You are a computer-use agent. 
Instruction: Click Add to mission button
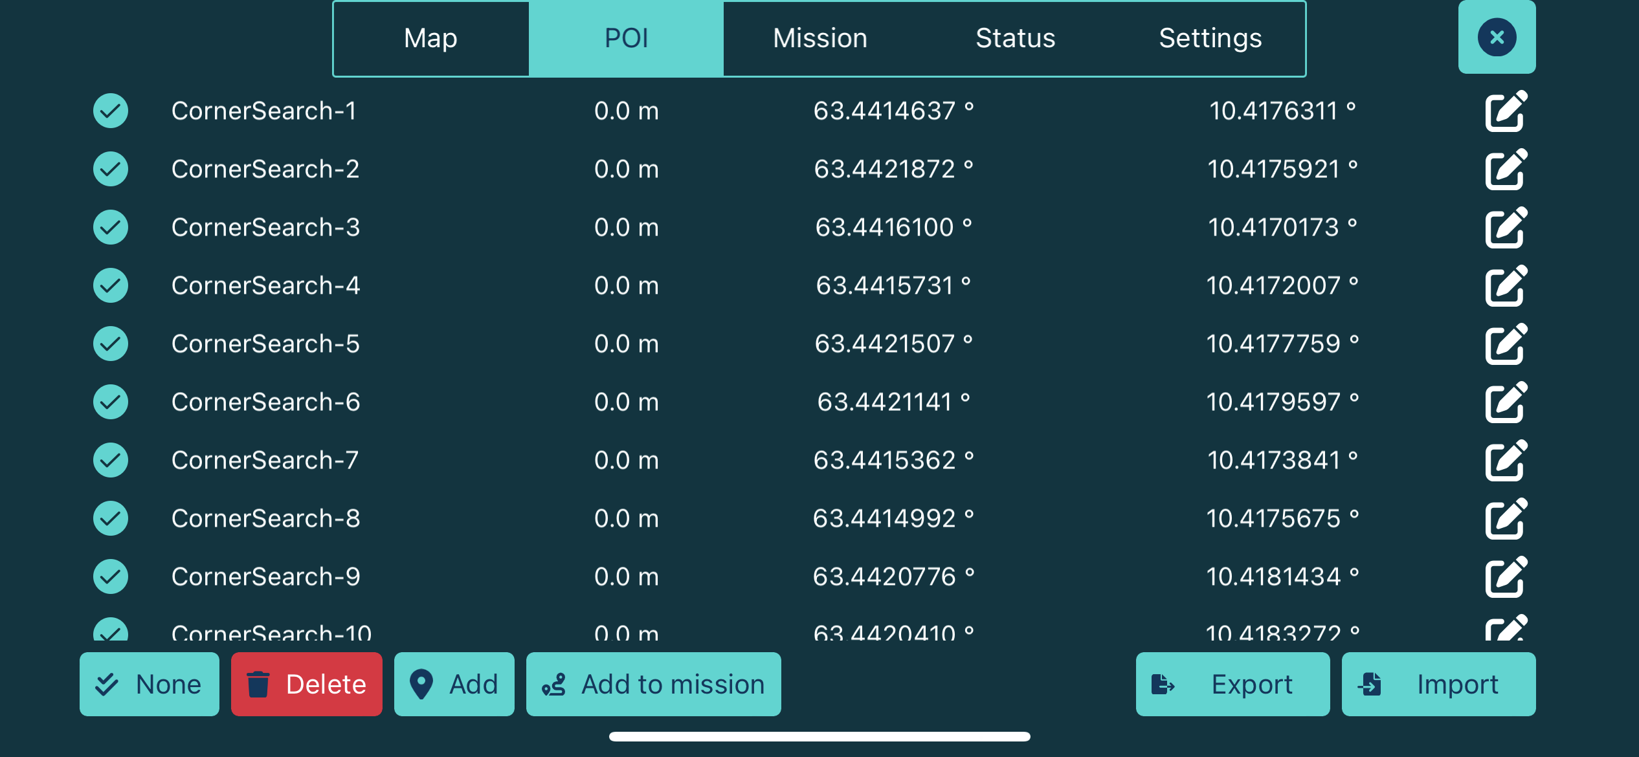click(653, 684)
